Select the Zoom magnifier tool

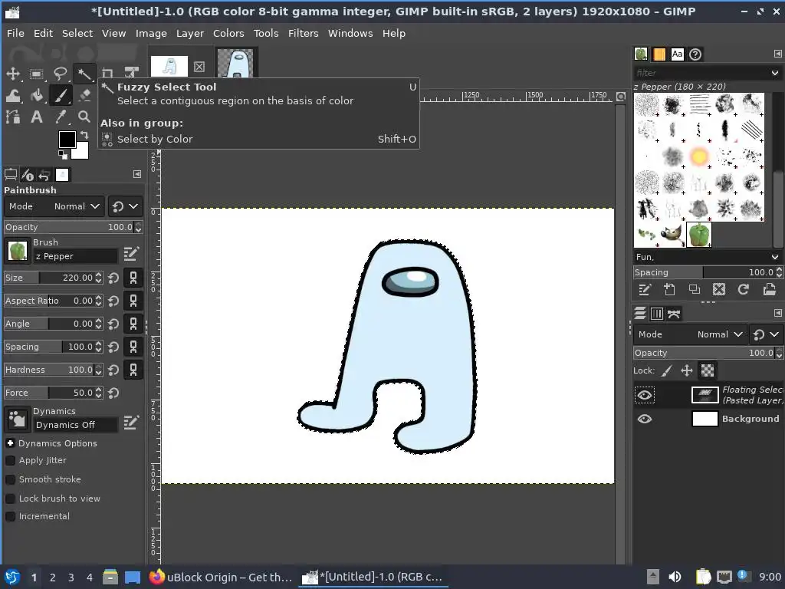pos(84,117)
